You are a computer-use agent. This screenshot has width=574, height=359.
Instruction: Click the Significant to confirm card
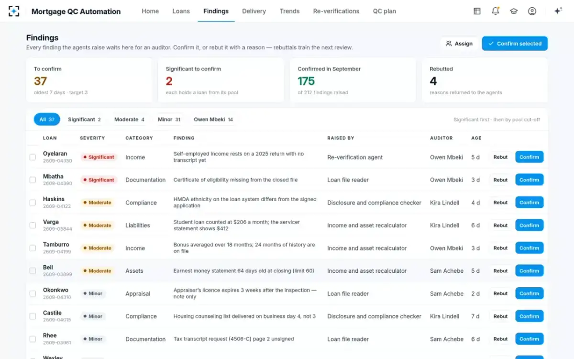(x=221, y=80)
